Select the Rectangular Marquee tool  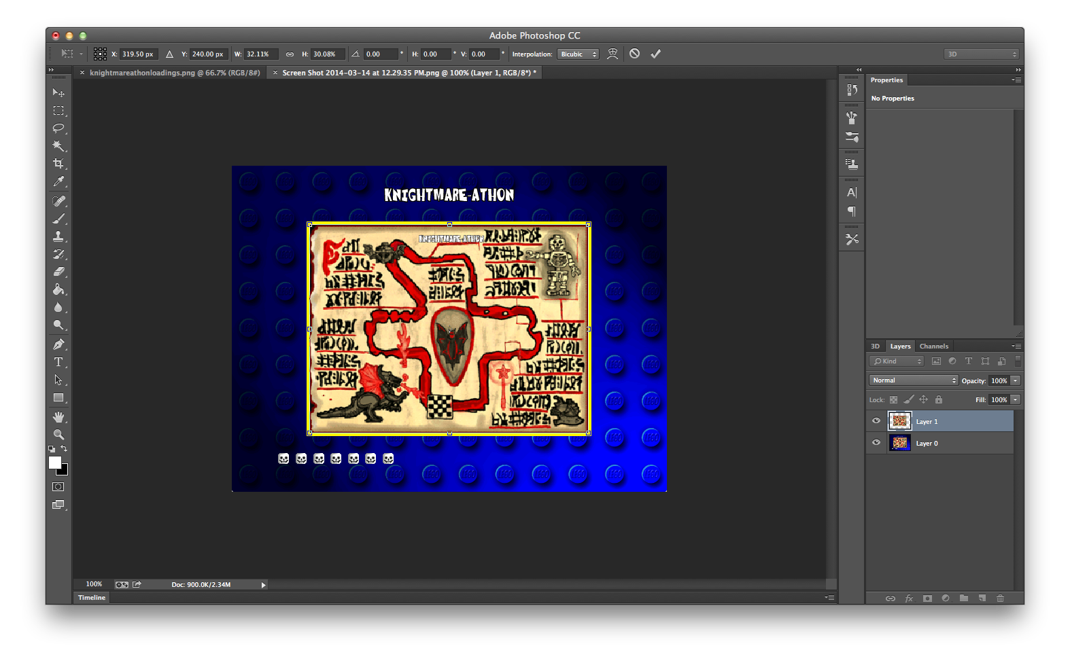[x=58, y=111]
